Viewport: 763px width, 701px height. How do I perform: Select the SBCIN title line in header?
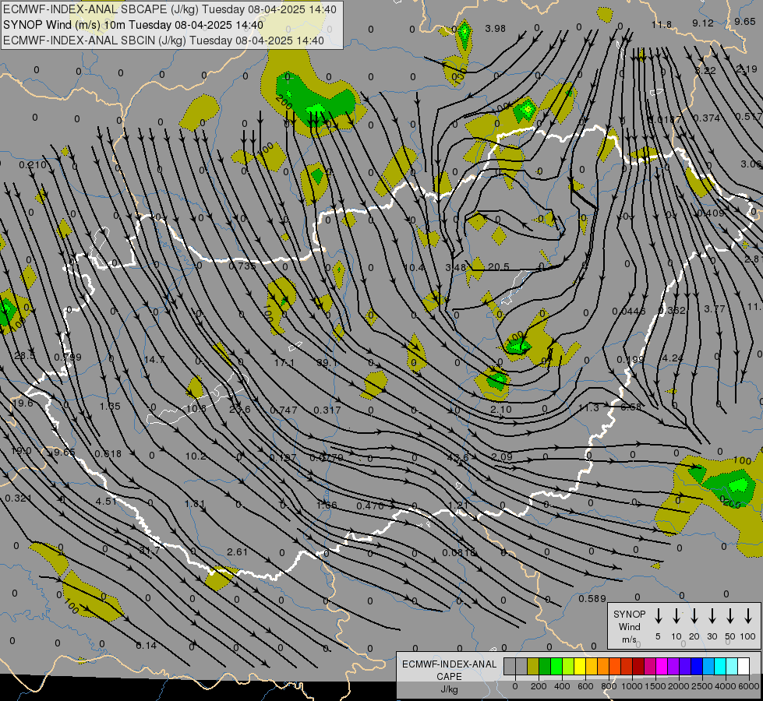point(164,41)
